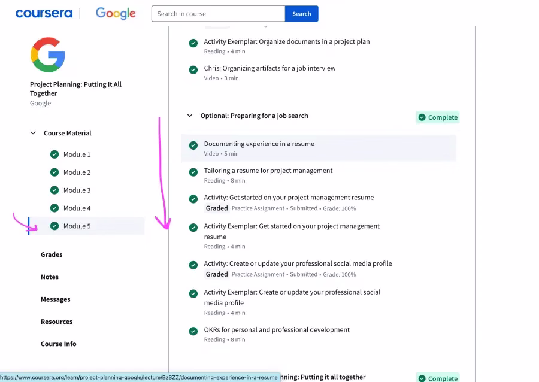Click green checkmark beside Module 3

pyautogui.click(x=54, y=190)
